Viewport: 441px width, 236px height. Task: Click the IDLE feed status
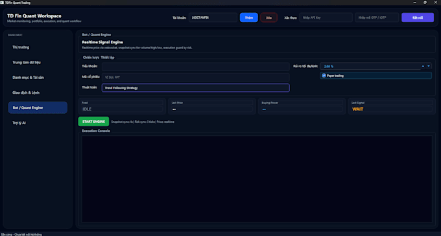[x=87, y=109]
